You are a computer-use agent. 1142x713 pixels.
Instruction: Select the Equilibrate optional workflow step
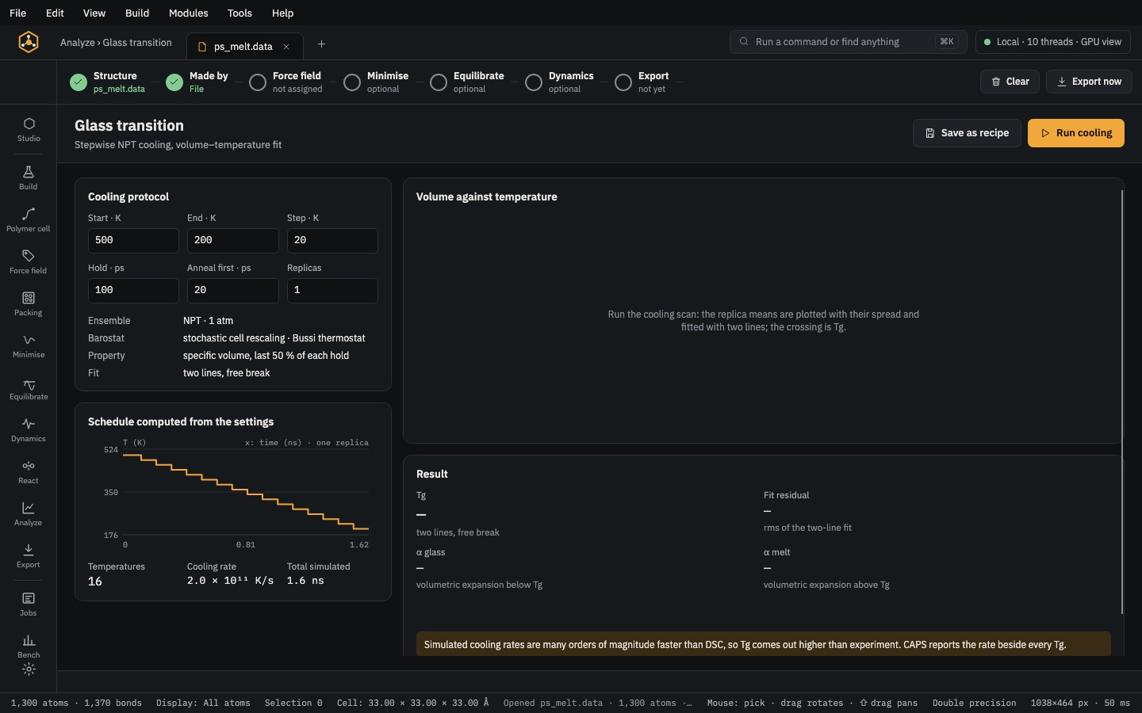467,82
